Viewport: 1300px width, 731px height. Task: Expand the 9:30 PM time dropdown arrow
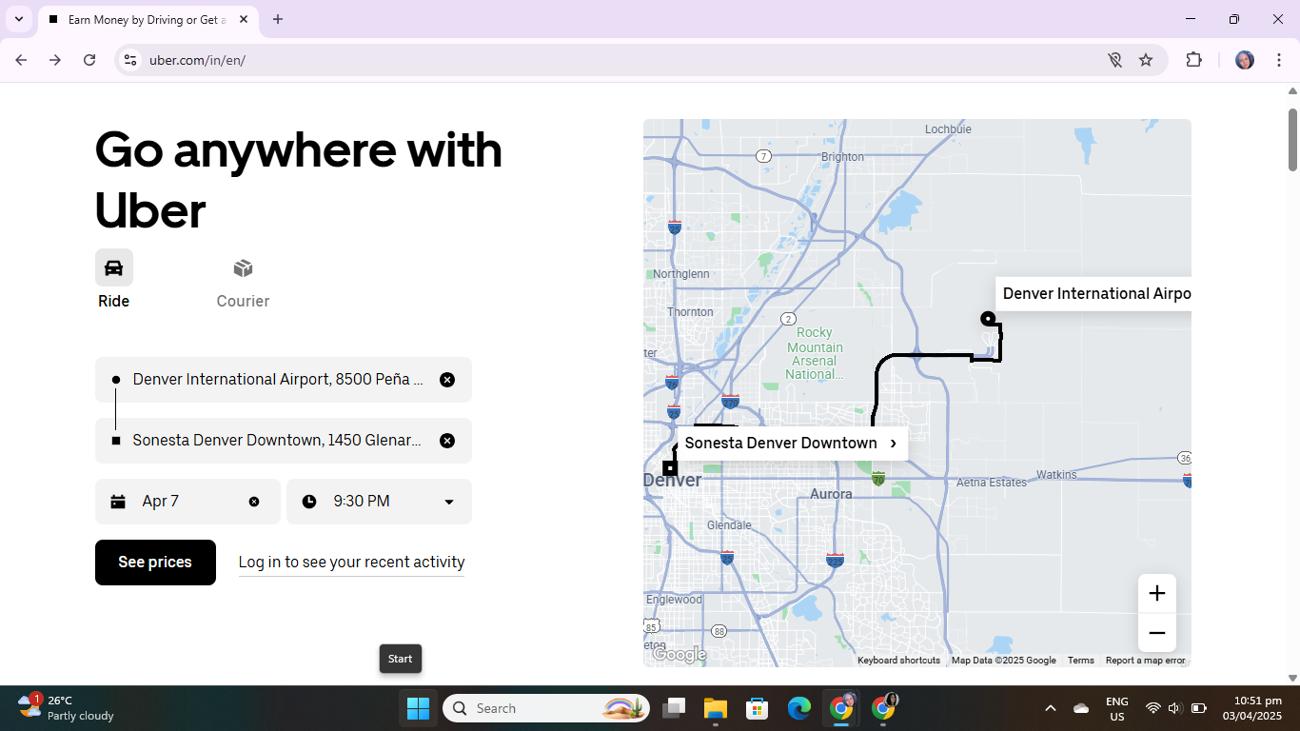pos(449,502)
